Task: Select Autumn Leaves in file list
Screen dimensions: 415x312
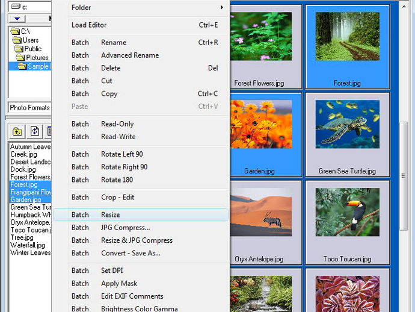Action: (30, 146)
